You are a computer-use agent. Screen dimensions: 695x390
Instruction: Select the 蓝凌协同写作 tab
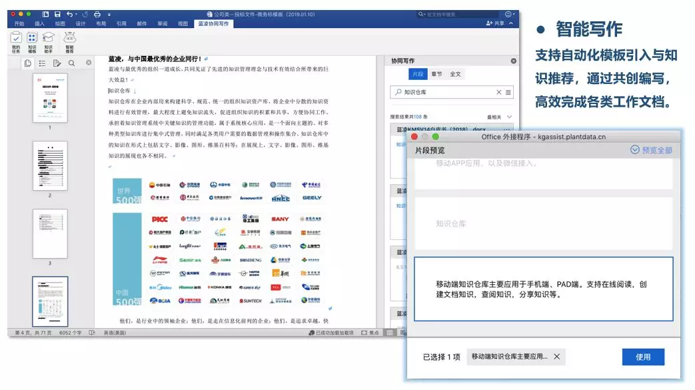[213, 23]
